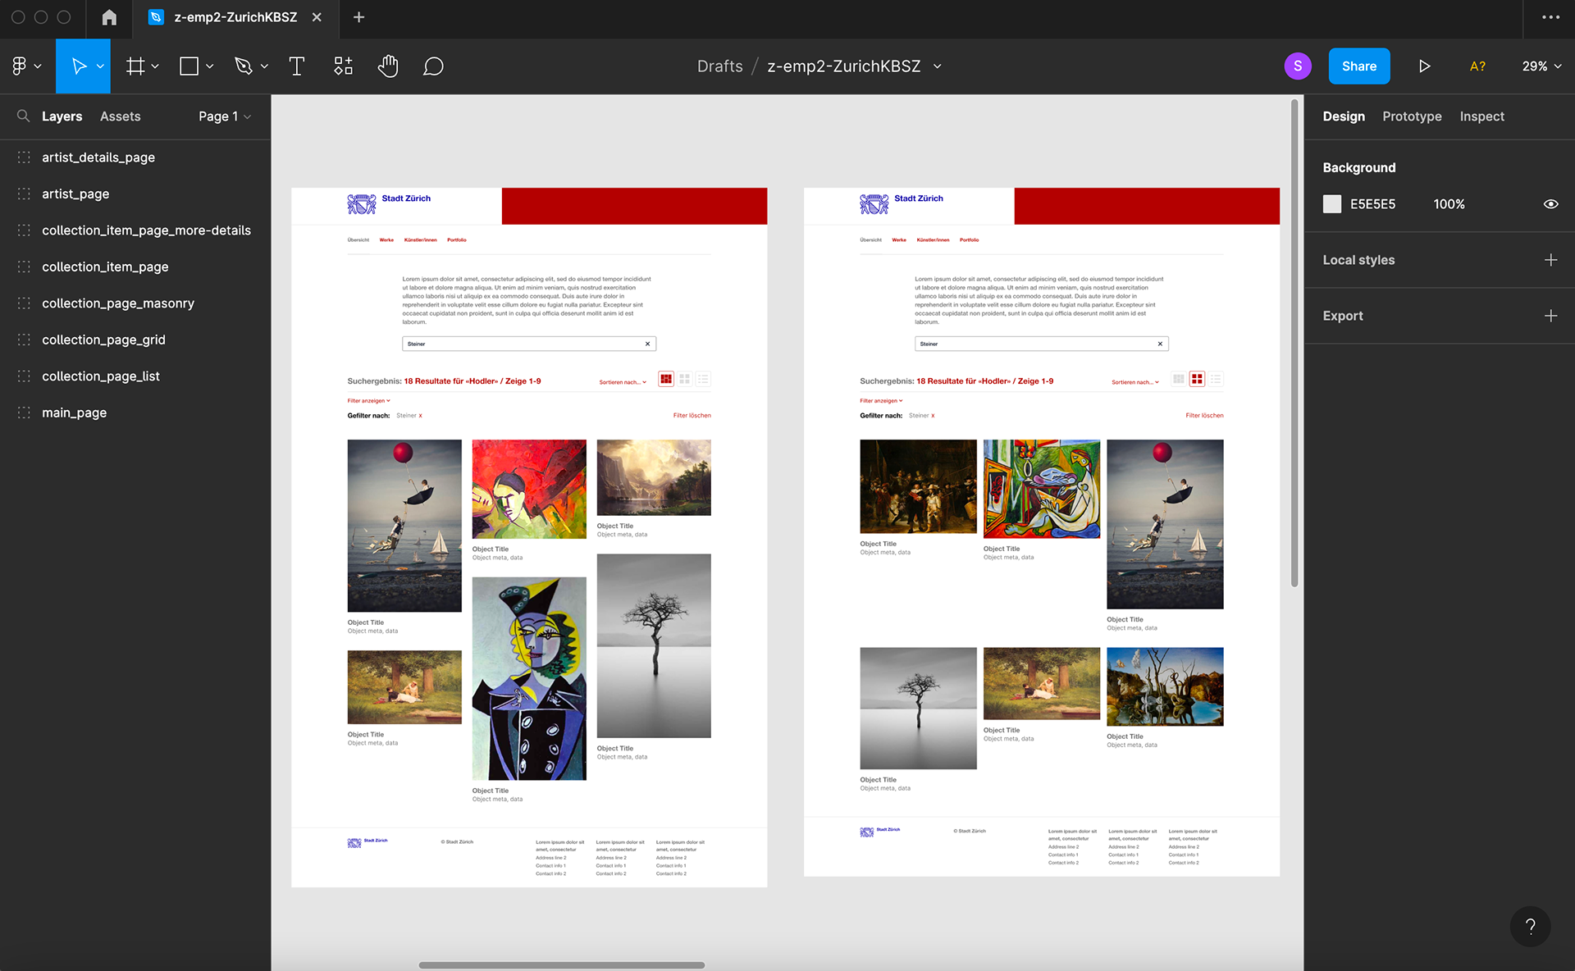The image size is (1575, 971).
Task: Open the Figma main menu icon
Action: click(x=20, y=66)
